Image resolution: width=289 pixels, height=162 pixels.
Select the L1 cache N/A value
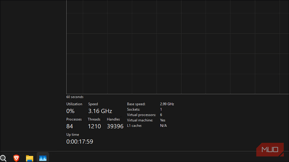(163, 126)
